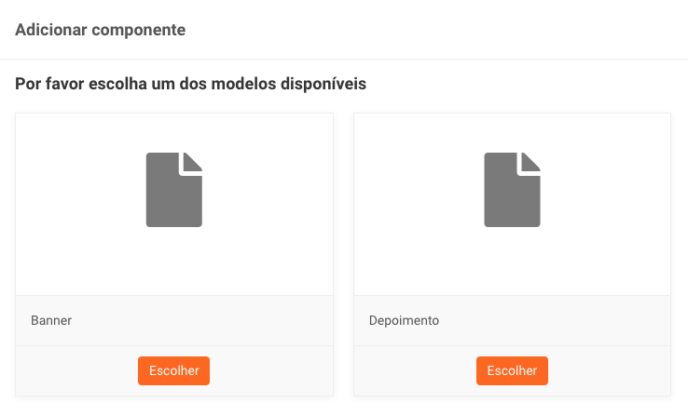
Task: Click white space left of Banner file icon
Action: (x=75, y=191)
